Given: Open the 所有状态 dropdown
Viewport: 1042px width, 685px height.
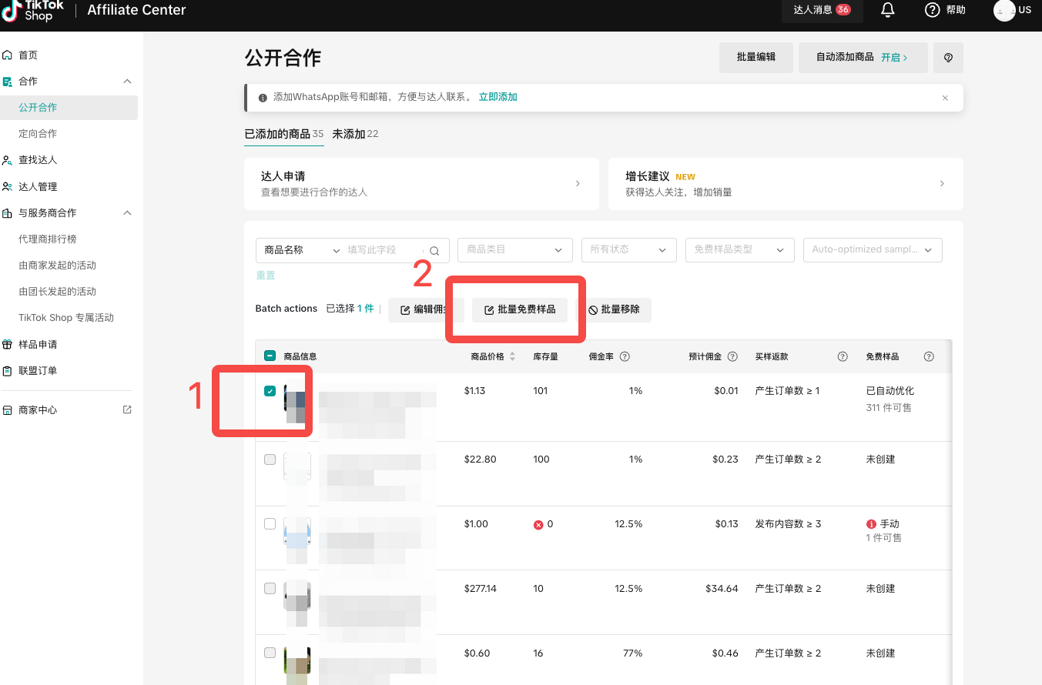Looking at the screenshot, I should (x=628, y=250).
